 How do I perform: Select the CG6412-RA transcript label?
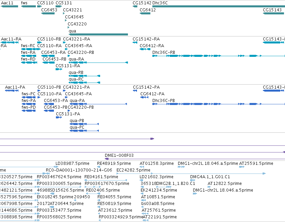point(152,46)
